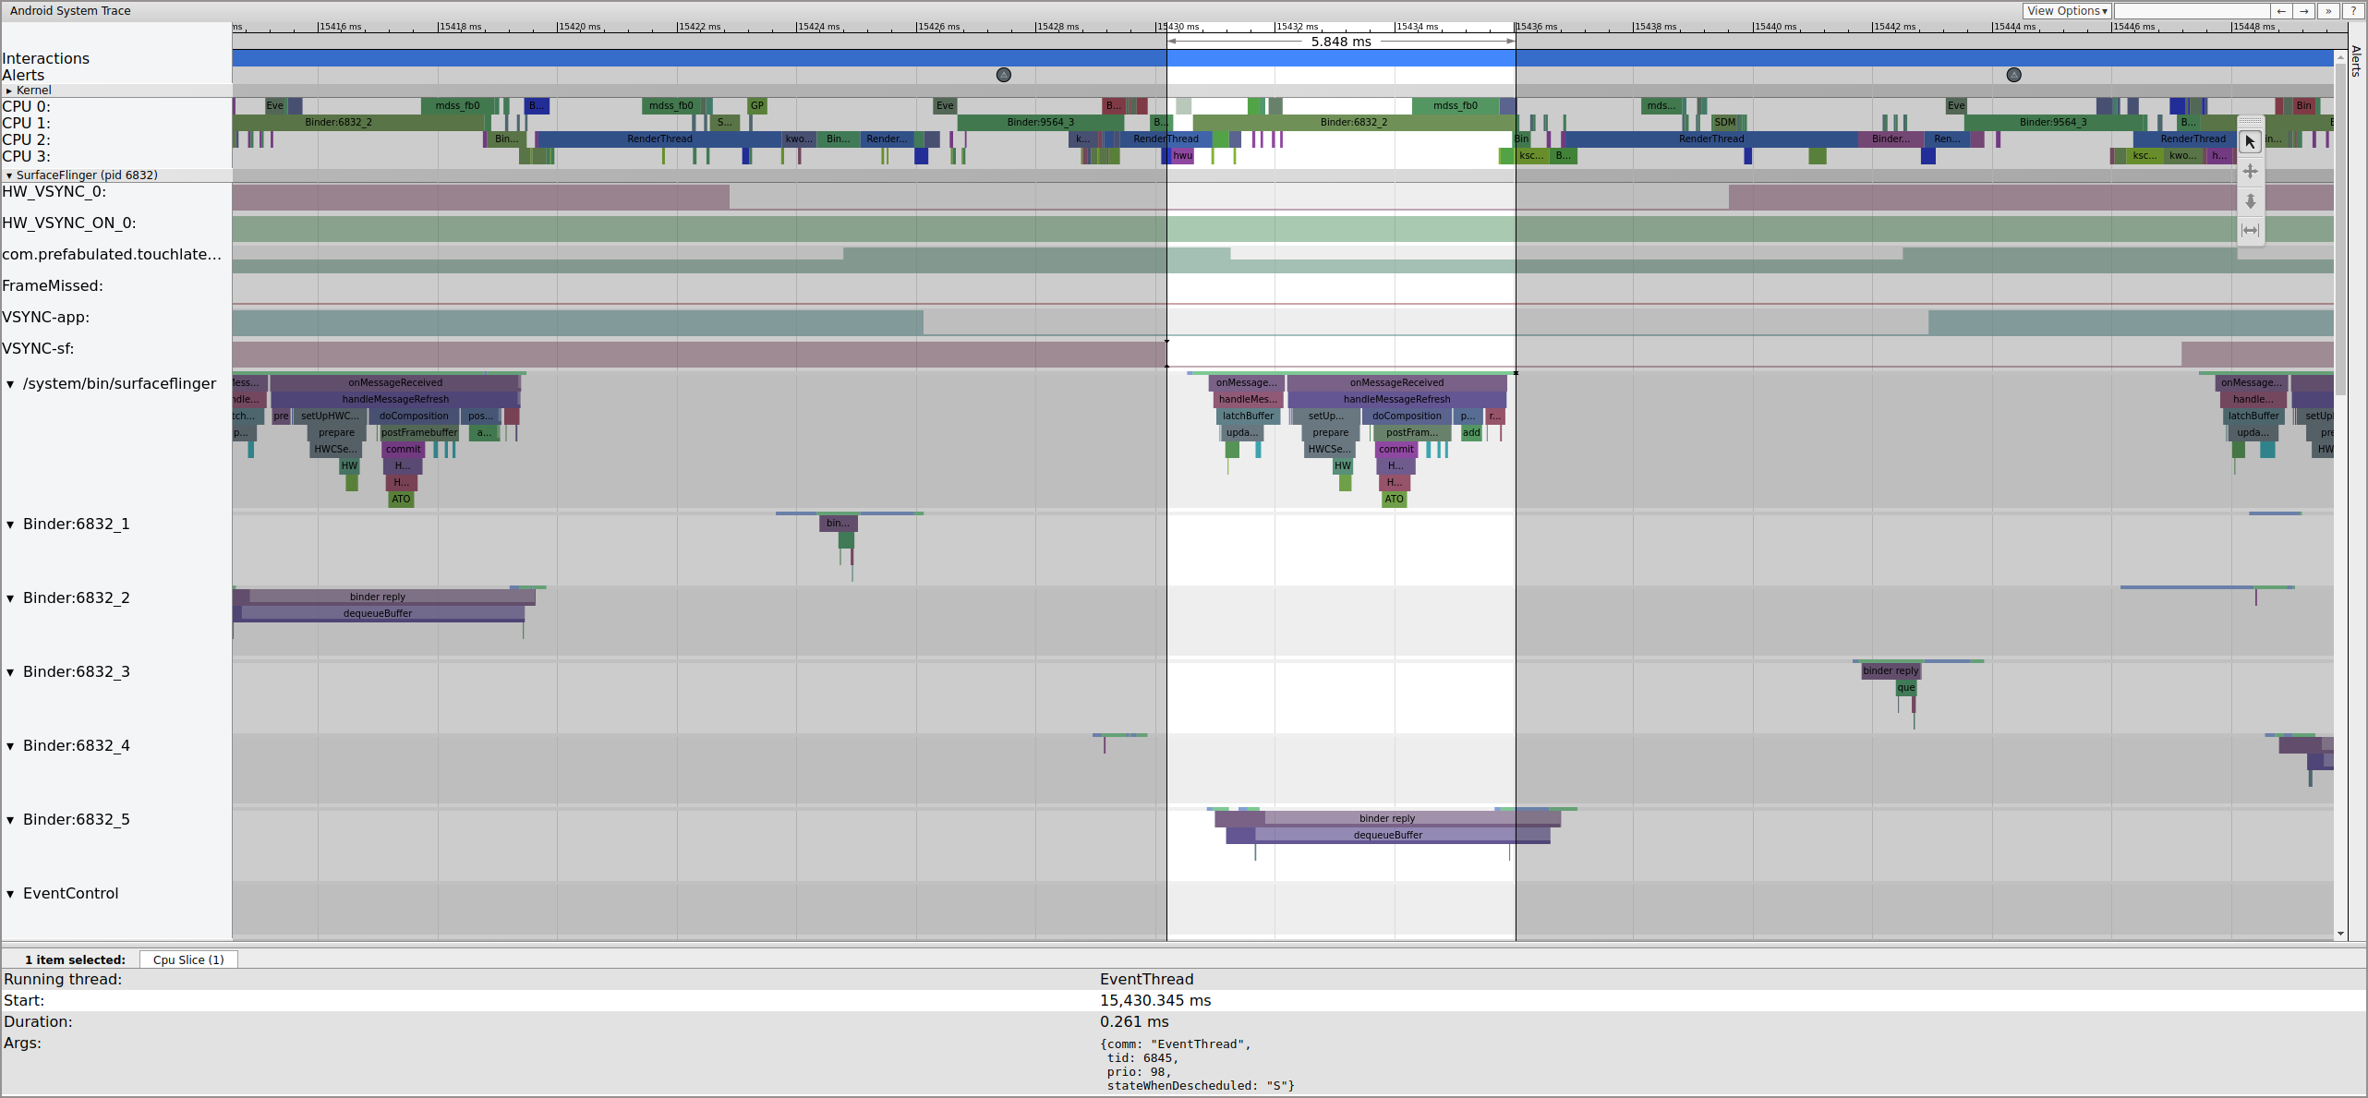
Task: Click the binder reply slice
Action: (1386, 817)
